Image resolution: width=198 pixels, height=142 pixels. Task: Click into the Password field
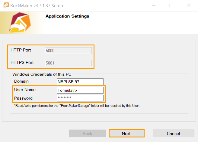80,98
